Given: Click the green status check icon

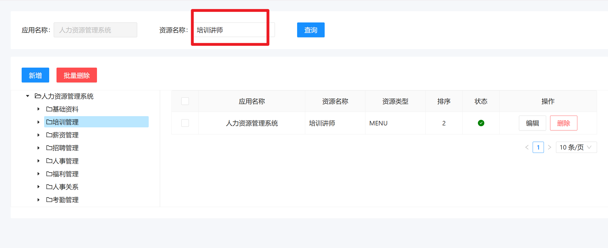Looking at the screenshot, I should pyautogui.click(x=481, y=123).
